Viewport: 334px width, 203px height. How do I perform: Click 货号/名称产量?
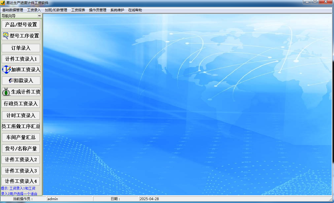coord(20,149)
